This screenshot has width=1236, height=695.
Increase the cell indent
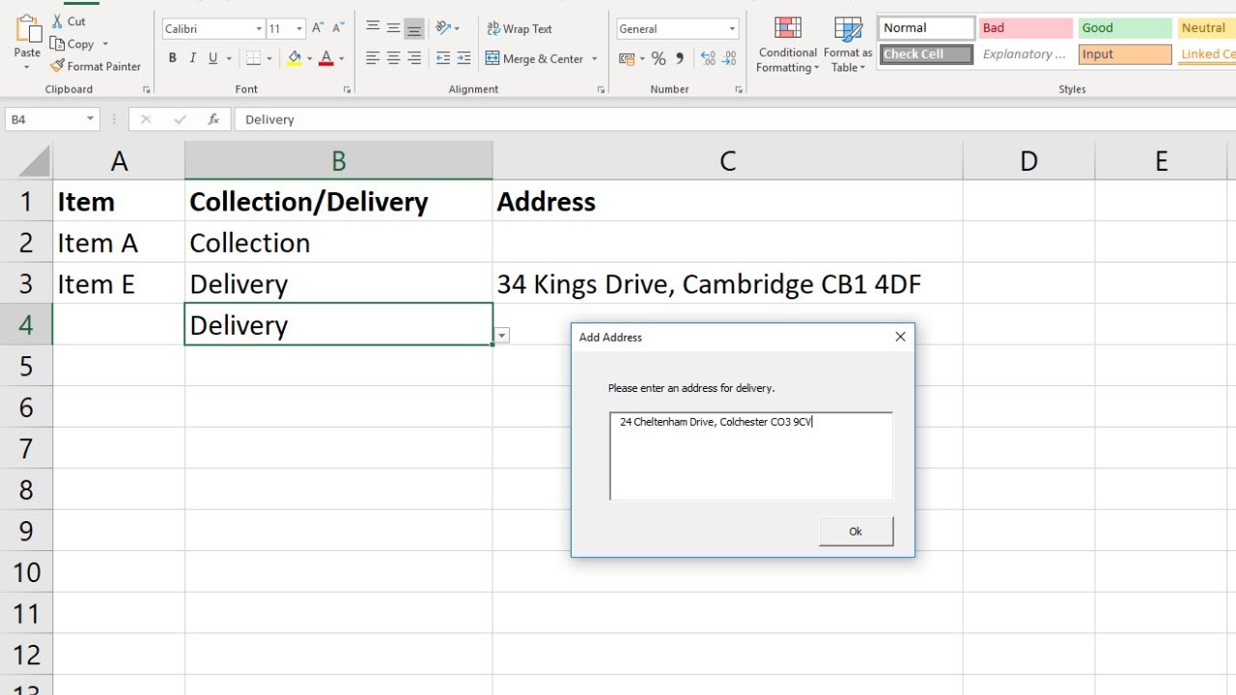coord(464,59)
